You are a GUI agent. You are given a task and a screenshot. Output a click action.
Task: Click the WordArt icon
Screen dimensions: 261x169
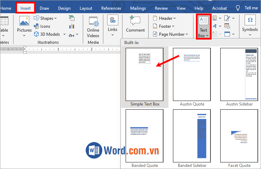(x=215, y=26)
